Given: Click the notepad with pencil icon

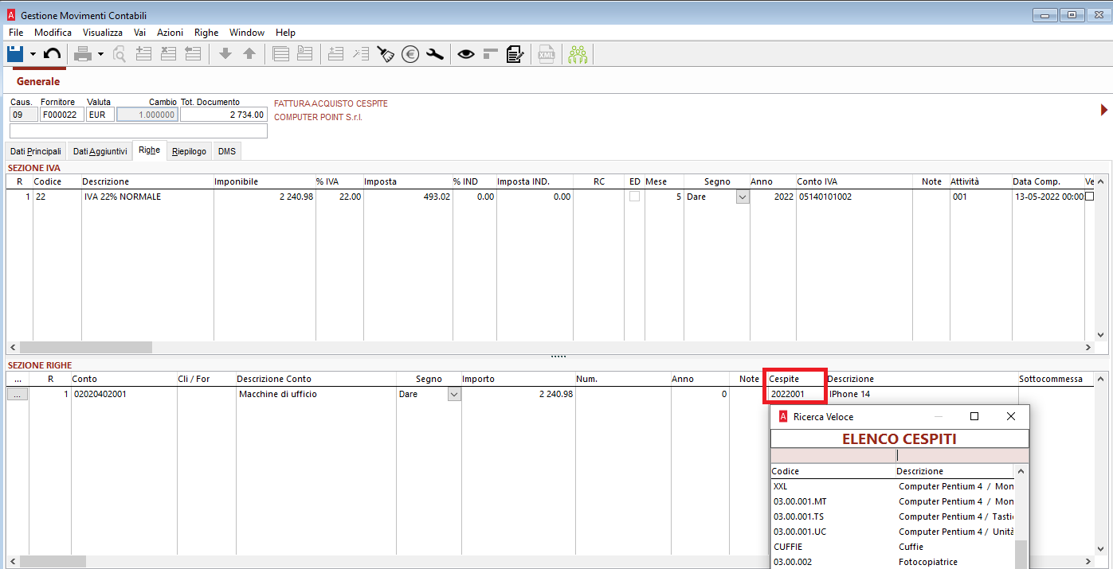Looking at the screenshot, I should (x=515, y=54).
